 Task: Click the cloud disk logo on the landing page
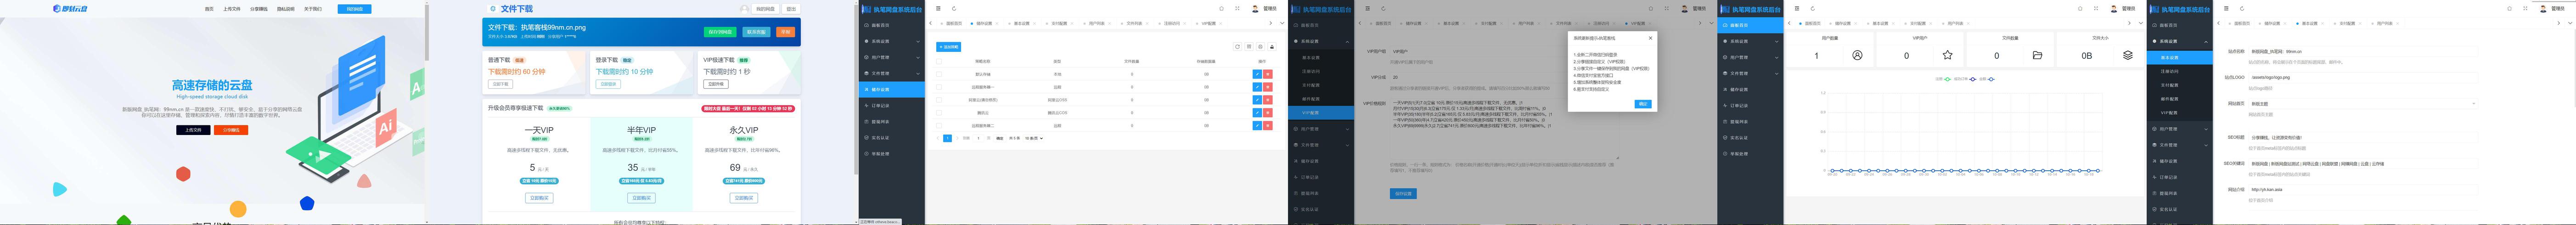pos(70,9)
